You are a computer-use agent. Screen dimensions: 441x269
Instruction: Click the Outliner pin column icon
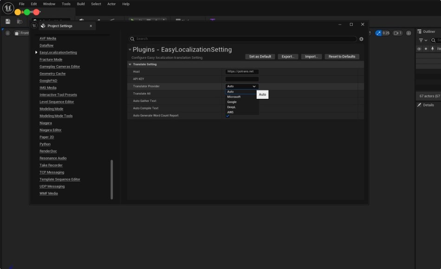pyautogui.click(x=433, y=49)
